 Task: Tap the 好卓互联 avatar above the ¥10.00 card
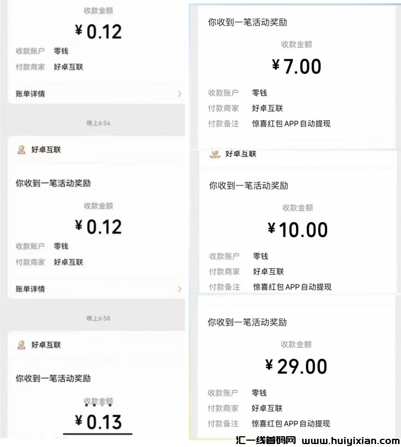215,154
